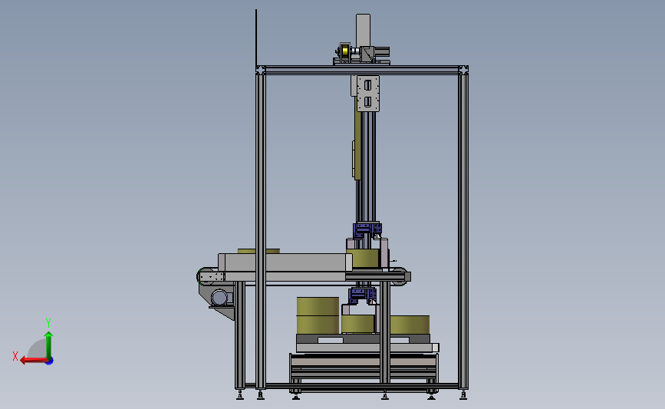Select the leftmost leveling foot under conveyor leg

pyautogui.click(x=240, y=395)
